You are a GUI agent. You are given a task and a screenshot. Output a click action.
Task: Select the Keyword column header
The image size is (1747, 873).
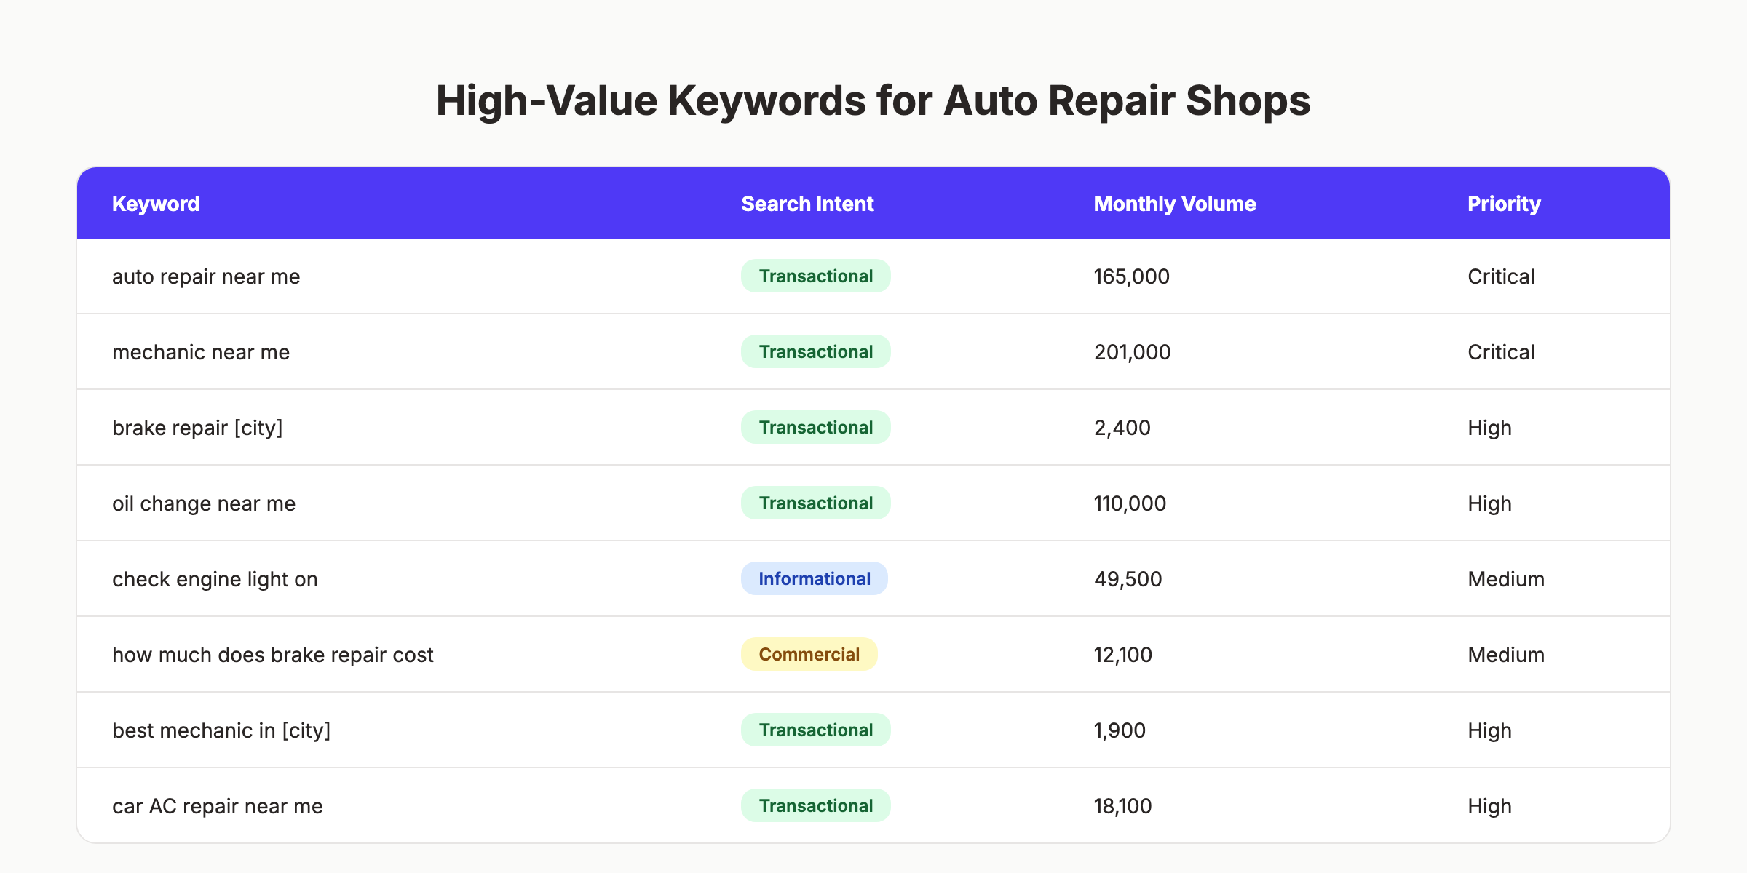click(x=155, y=204)
